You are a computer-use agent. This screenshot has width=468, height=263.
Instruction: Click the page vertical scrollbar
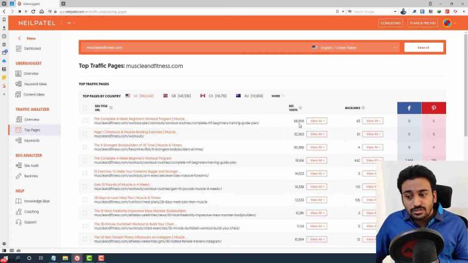[x=466, y=86]
